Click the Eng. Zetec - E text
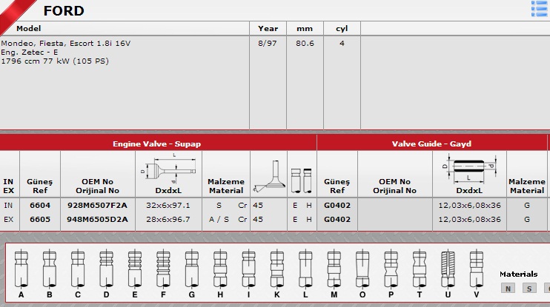This screenshot has height=307, width=550. pyautogui.click(x=30, y=53)
